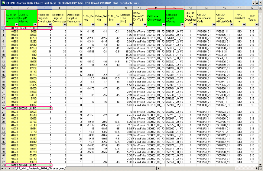263x171 pixels.
Task: Select the CT_XML_Analysis_3G3G_CTraces sheet tab
Action: click(40, 168)
